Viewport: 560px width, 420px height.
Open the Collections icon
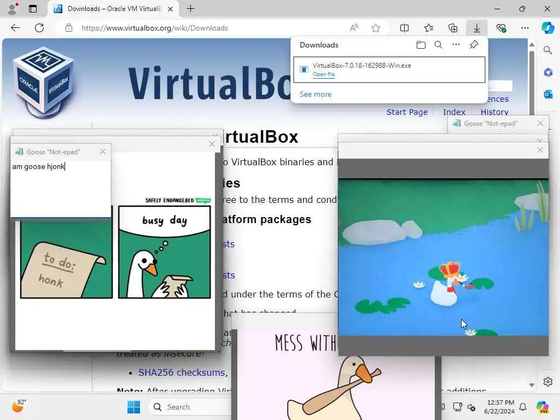[453, 28]
